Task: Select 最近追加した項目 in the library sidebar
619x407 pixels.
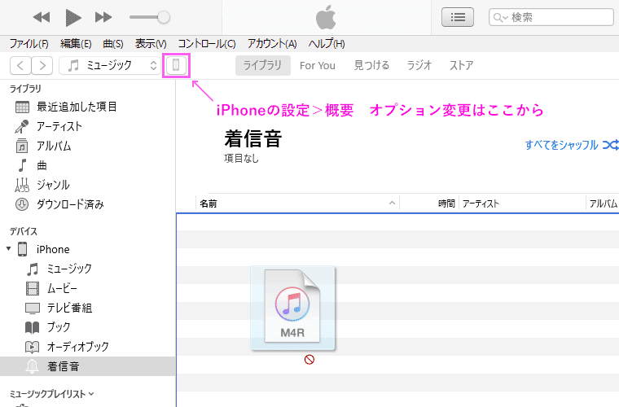Action: point(77,107)
